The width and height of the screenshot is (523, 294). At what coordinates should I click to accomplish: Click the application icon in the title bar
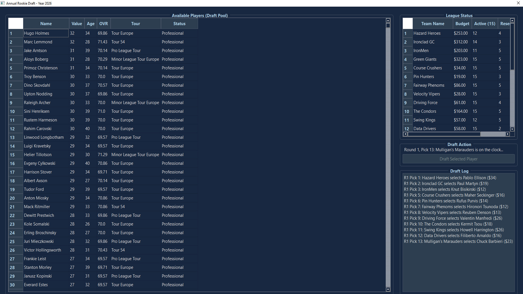[x=3, y=3]
